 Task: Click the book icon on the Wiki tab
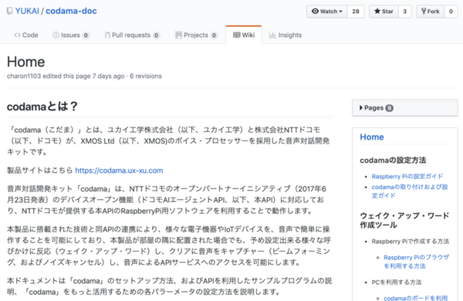[237, 35]
